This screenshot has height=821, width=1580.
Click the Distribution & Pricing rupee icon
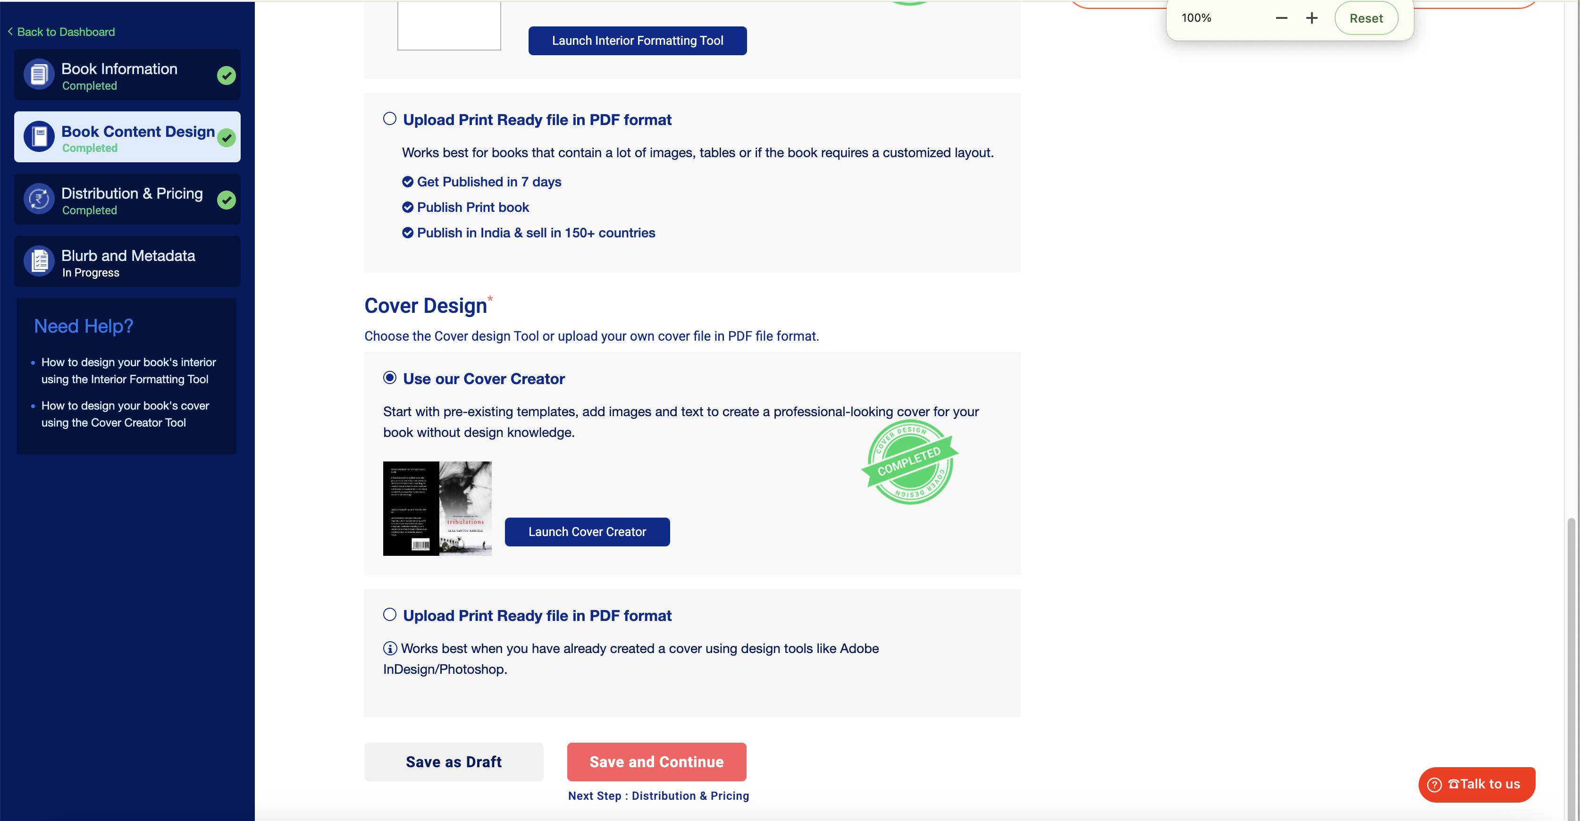pyautogui.click(x=39, y=199)
